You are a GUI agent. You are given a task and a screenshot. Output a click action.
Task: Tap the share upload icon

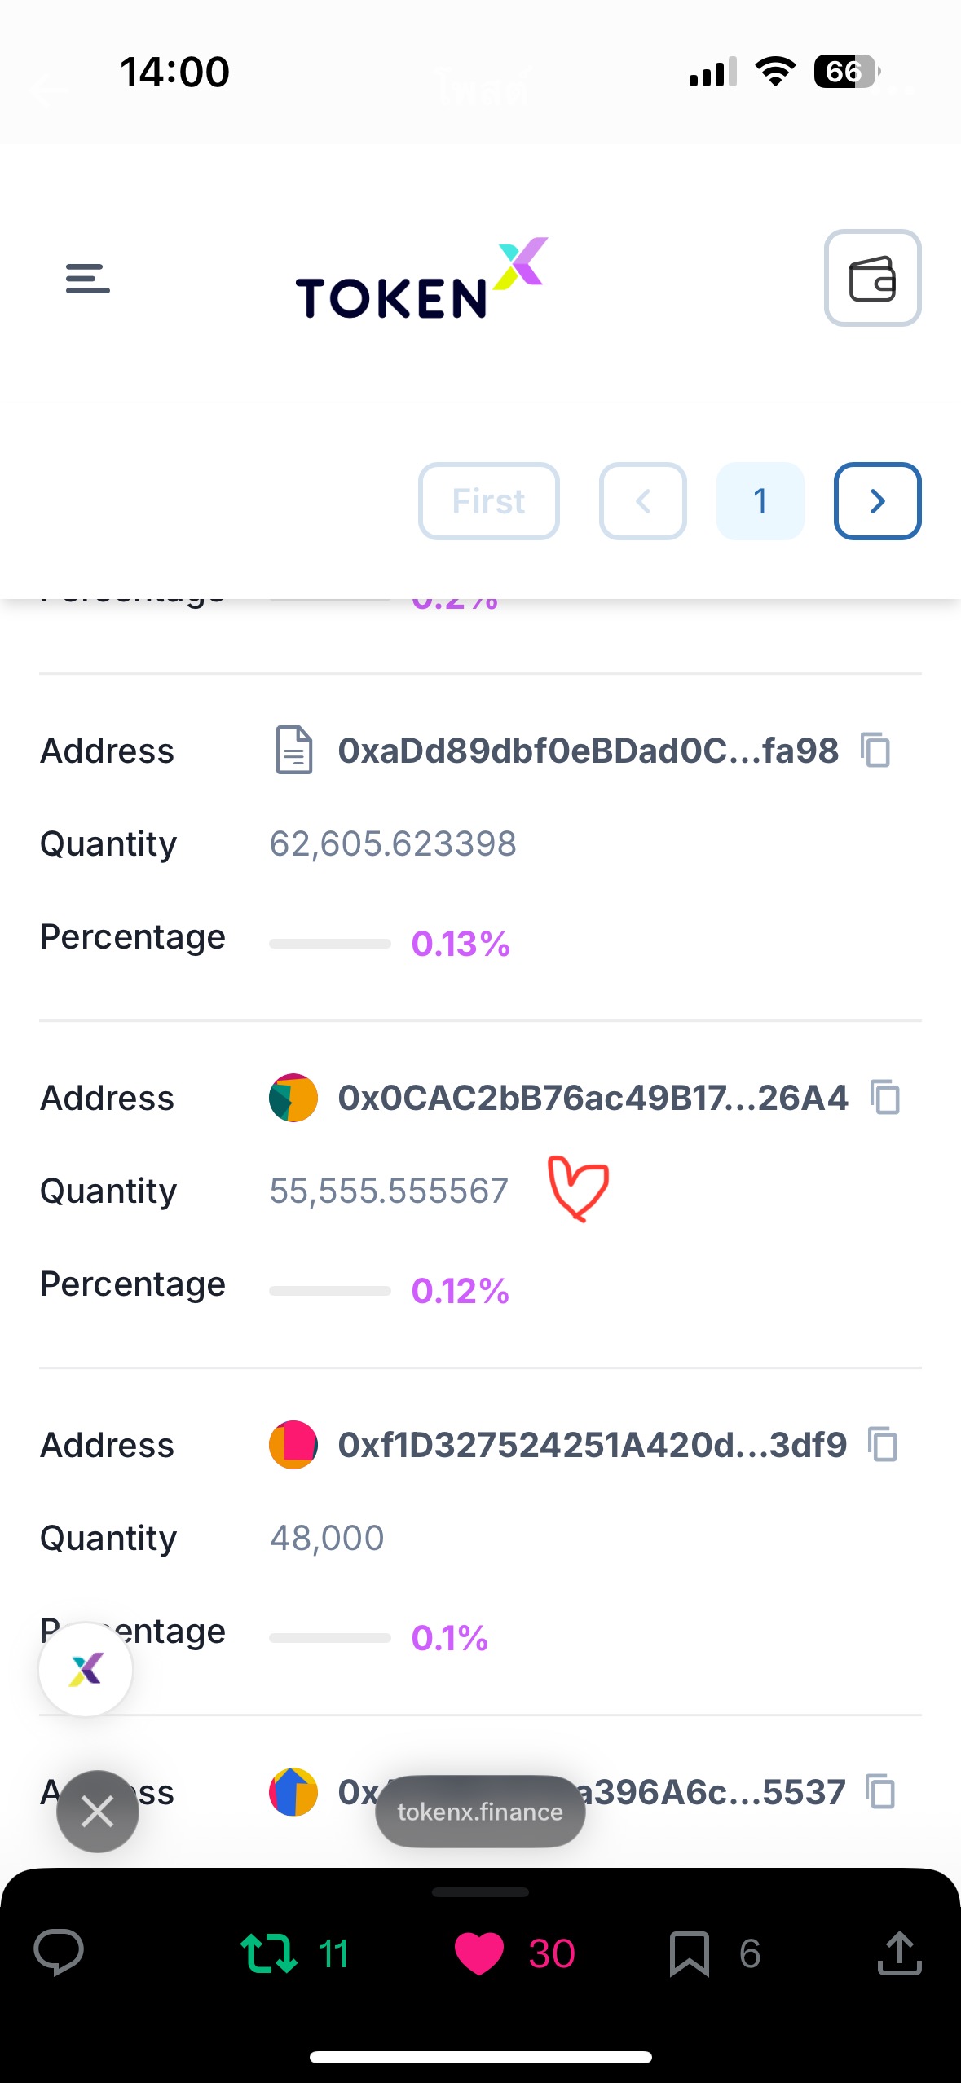click(899, 1953)
